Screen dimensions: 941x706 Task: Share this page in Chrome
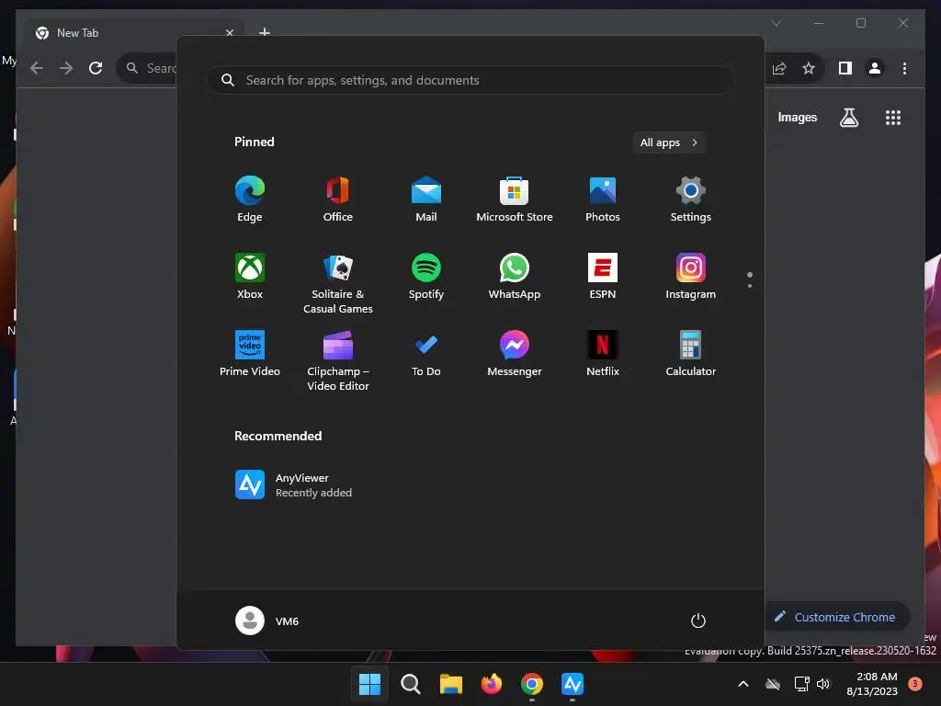coord(779,68)
